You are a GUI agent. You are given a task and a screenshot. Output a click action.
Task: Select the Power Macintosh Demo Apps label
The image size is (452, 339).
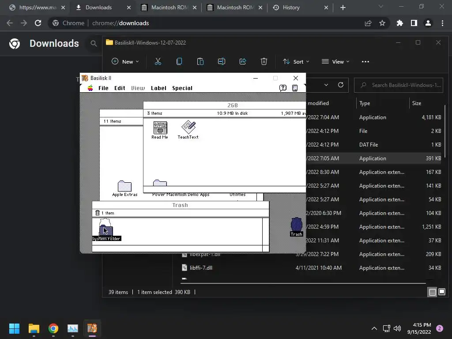point(181,195)
